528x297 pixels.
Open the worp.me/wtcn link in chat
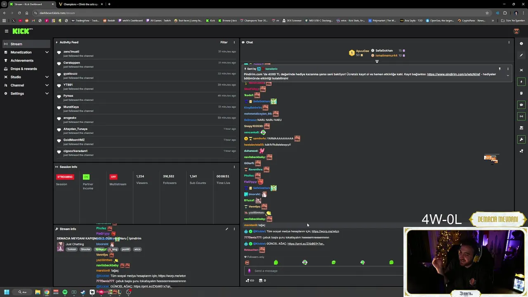click(325, 231)
